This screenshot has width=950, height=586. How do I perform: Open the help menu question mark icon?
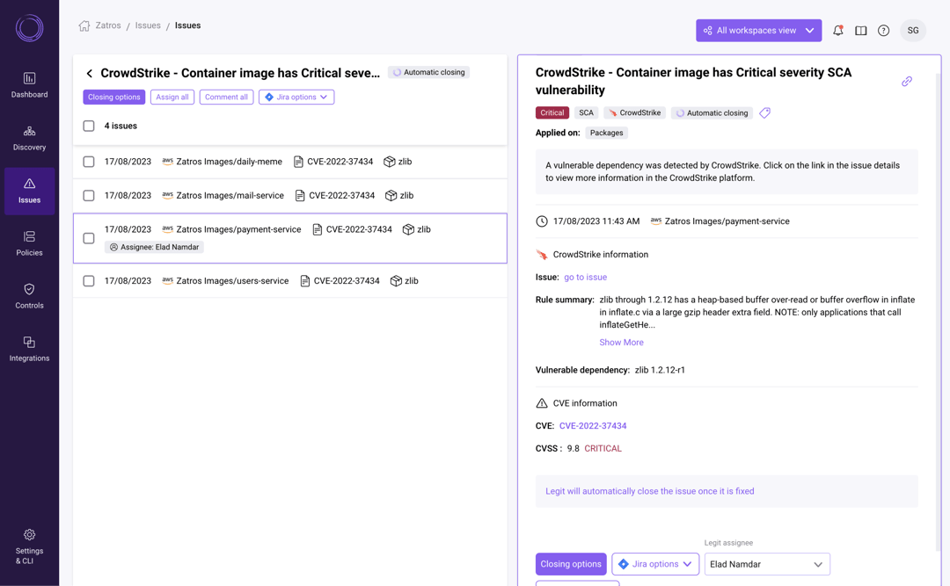tap(883, 29)
